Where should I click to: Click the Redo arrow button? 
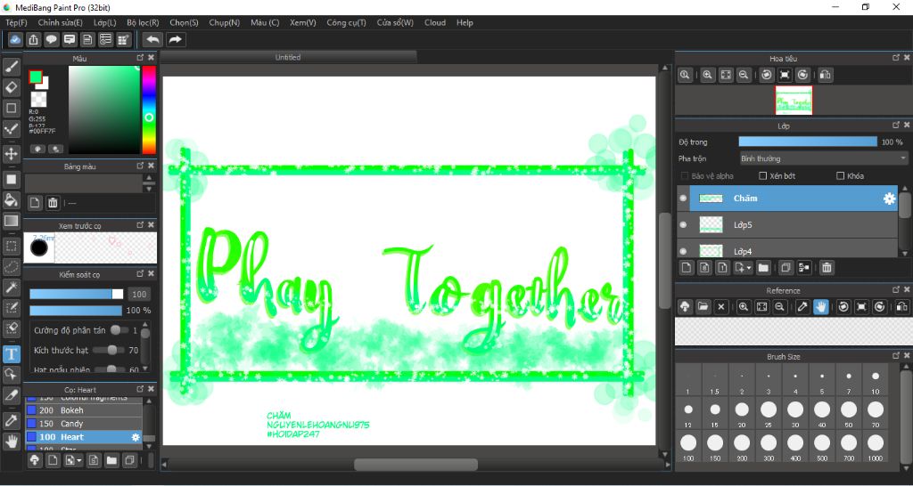[x=175, y=39]
